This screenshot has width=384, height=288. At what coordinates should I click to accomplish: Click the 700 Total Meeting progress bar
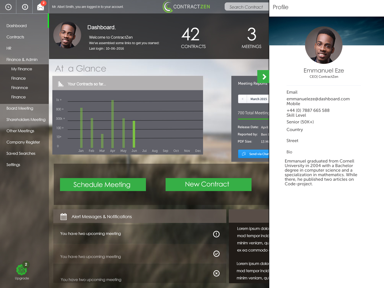coord(253,119)
